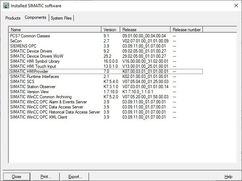Image resolution: width=242 pixels, height=181 pixels.
Task: Sort by the Version column header
Action: coord(110,30)
